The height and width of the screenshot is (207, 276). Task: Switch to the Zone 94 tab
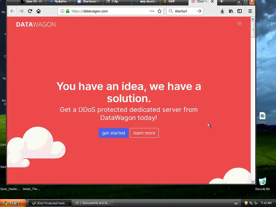32,2
